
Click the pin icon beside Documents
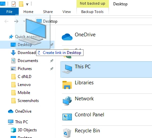(x=51, y=61)
